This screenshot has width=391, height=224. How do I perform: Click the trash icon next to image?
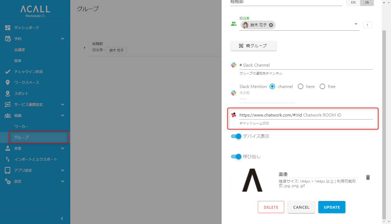(x=368, y=177)
